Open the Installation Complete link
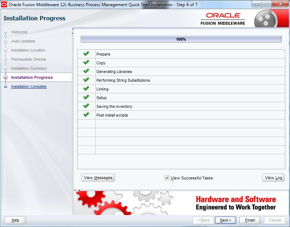290x227 pixels. (x=29, y=86)
